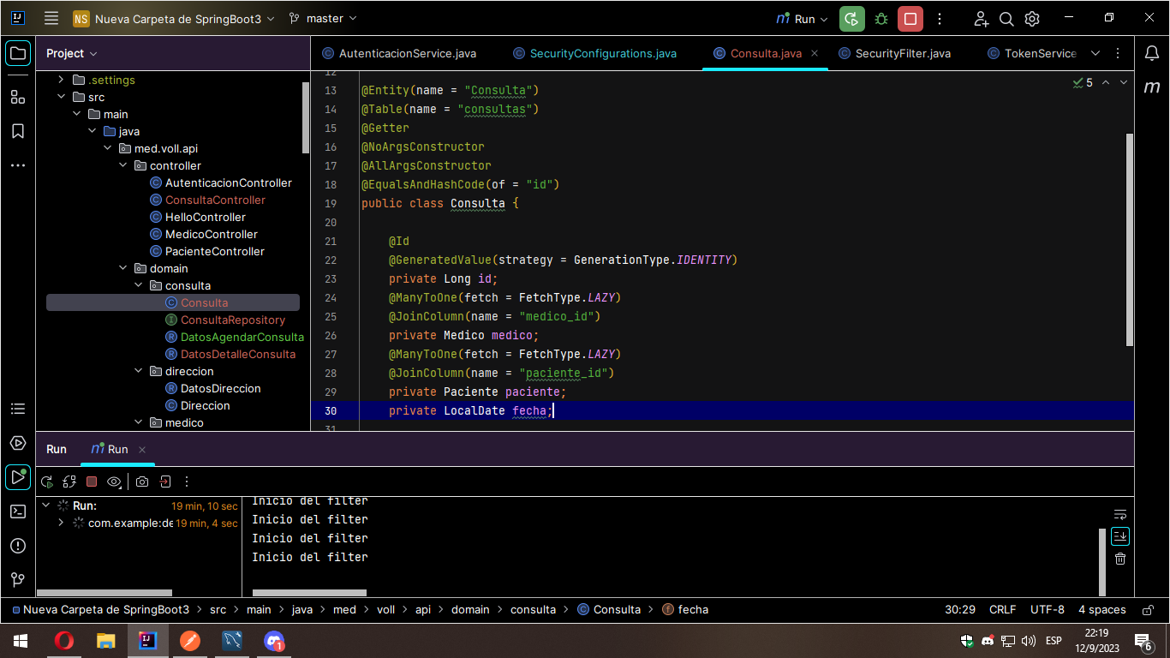Click 30:29 cursor position indicator
The image size is (1170, 658).
click(x=960, y=610)
